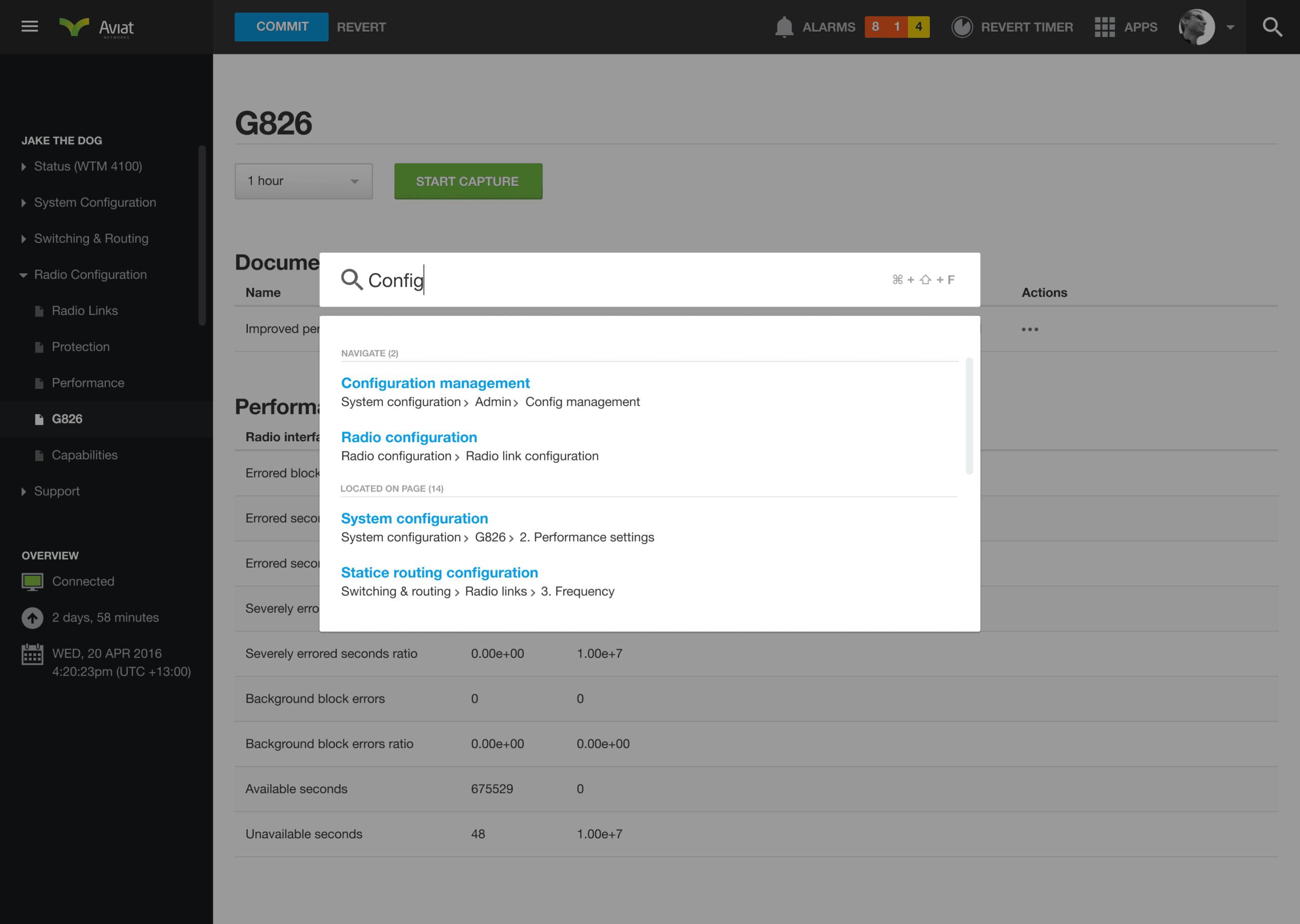Click the Performance page icon
Screen dimensions: 1300x924
pos(39,383)
